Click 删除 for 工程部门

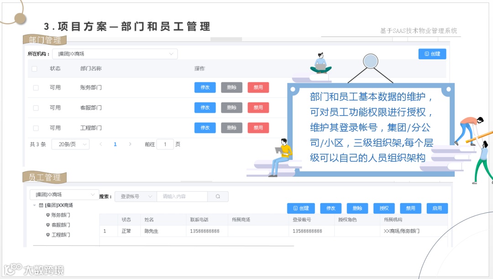tap(232, 128)
